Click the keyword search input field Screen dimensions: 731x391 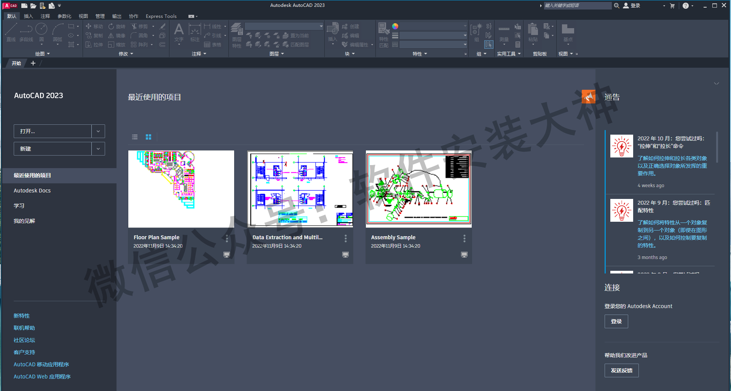click(578, 6)
